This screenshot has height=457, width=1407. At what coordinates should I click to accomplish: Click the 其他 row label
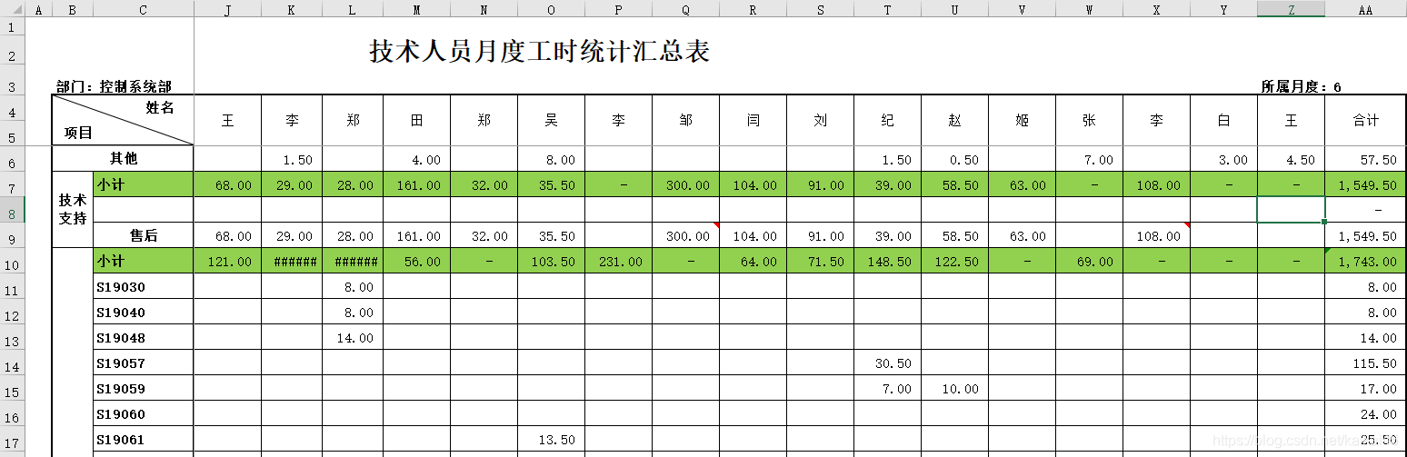123,159
